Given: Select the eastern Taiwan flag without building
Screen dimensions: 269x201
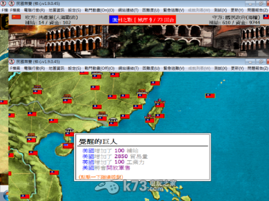Looking at the screenshot, I should tap(160, 116).
